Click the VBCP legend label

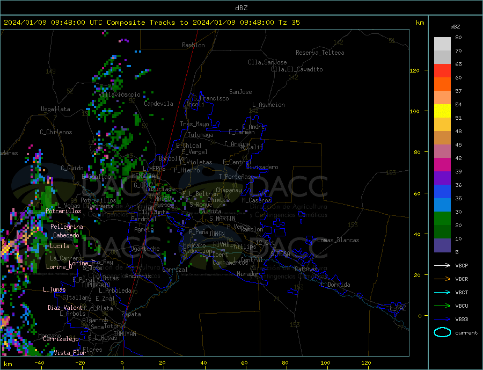click(462, 265)
